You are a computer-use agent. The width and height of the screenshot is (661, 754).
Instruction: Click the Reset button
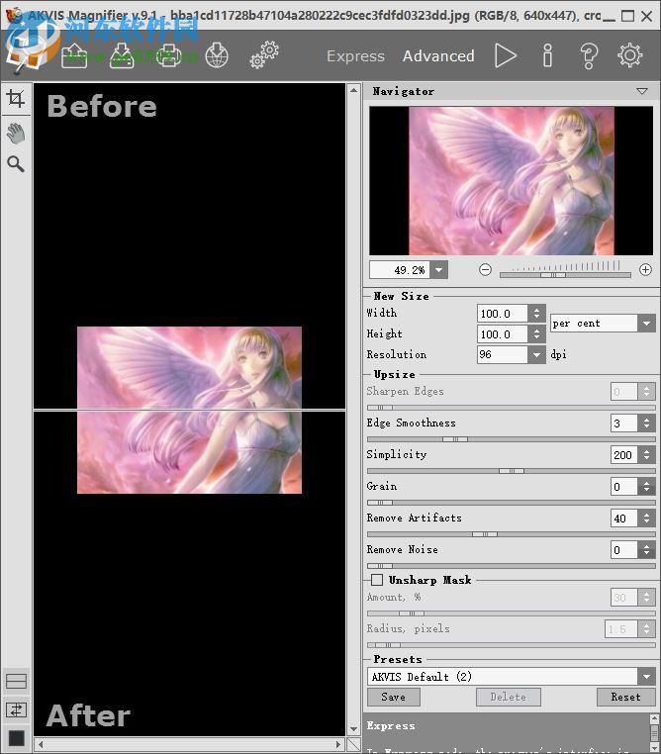625,697
